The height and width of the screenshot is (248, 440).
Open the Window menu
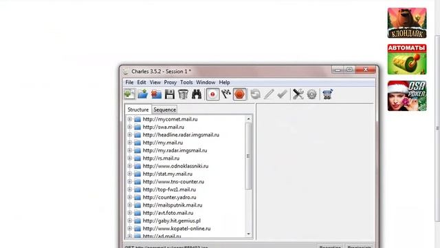(x=206, y=83)
